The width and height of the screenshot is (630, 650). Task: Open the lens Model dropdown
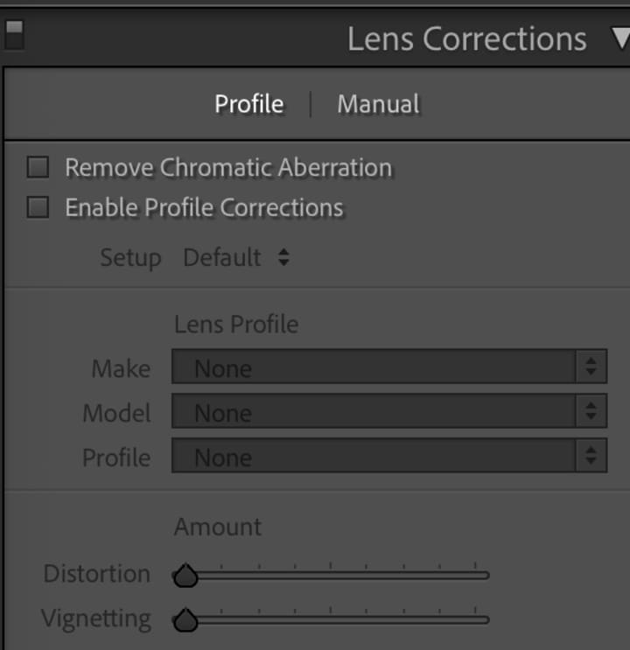pyautogui.click(x=374, y=413)
